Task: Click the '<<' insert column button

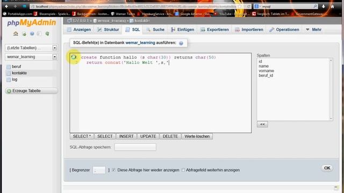Action: coord(262,124)
